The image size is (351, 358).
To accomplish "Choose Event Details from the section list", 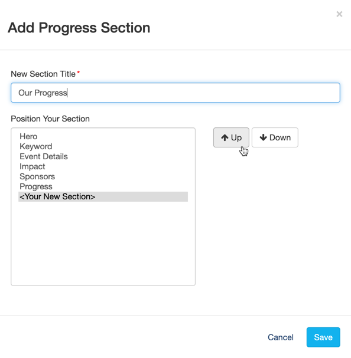I will point(103,156).
